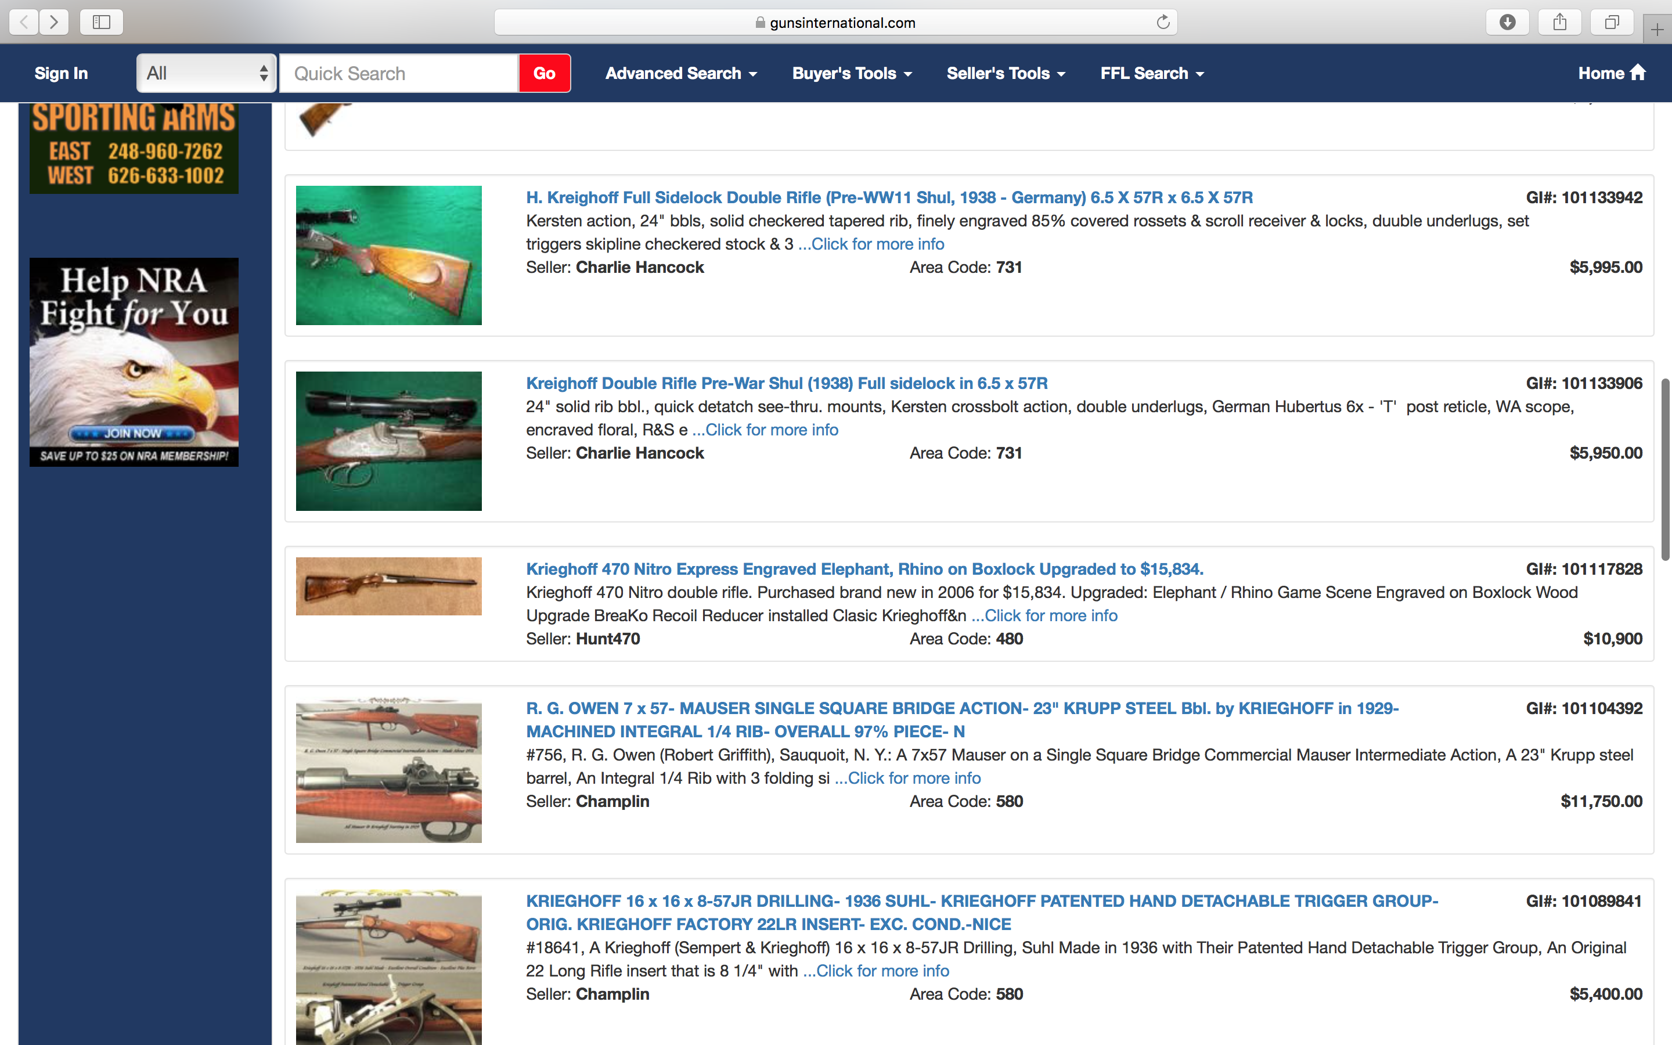Open the All category dropdown
1672x1045 pixels.
(206, 73)
